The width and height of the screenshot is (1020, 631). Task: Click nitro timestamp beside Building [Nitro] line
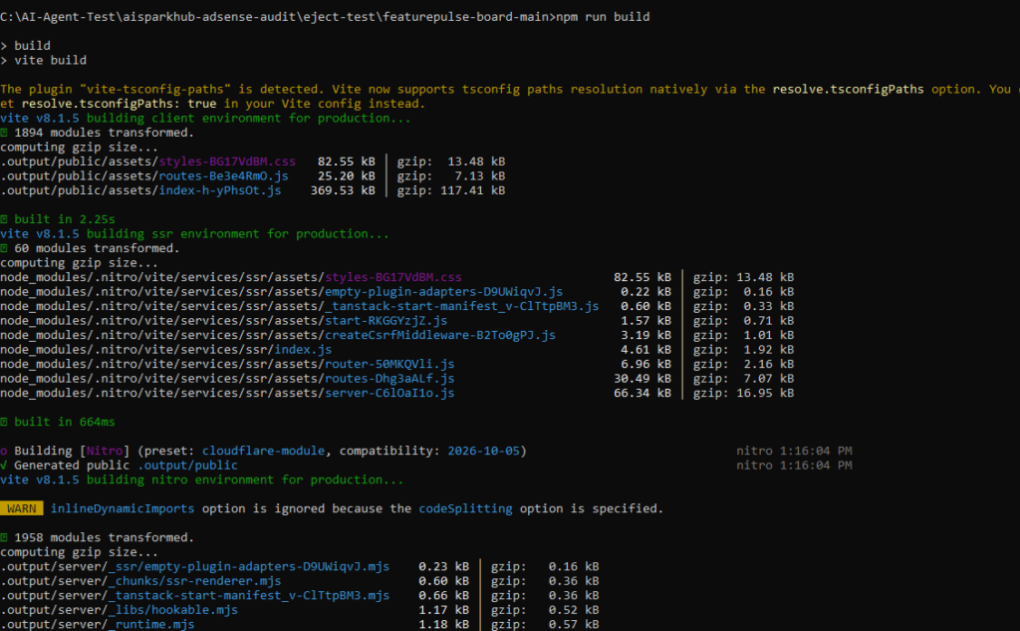(794, 451)
